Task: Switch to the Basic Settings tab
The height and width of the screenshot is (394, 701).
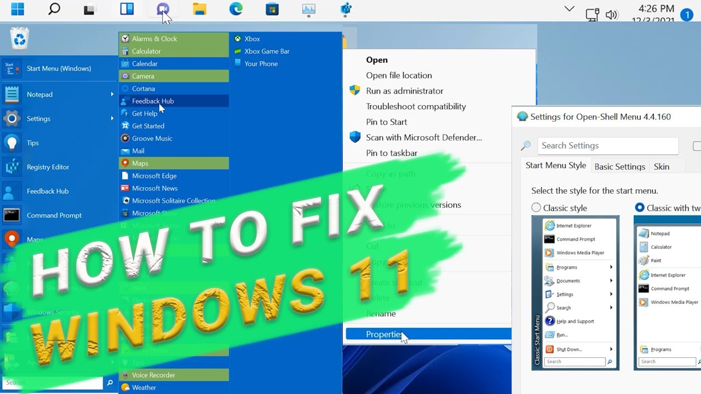Action: (620, 167)
